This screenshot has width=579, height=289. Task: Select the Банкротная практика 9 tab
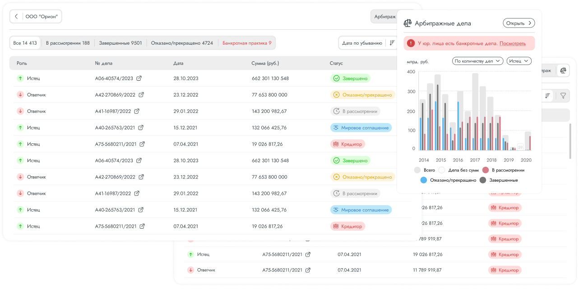pyautogui.click(x=247, y=43)
